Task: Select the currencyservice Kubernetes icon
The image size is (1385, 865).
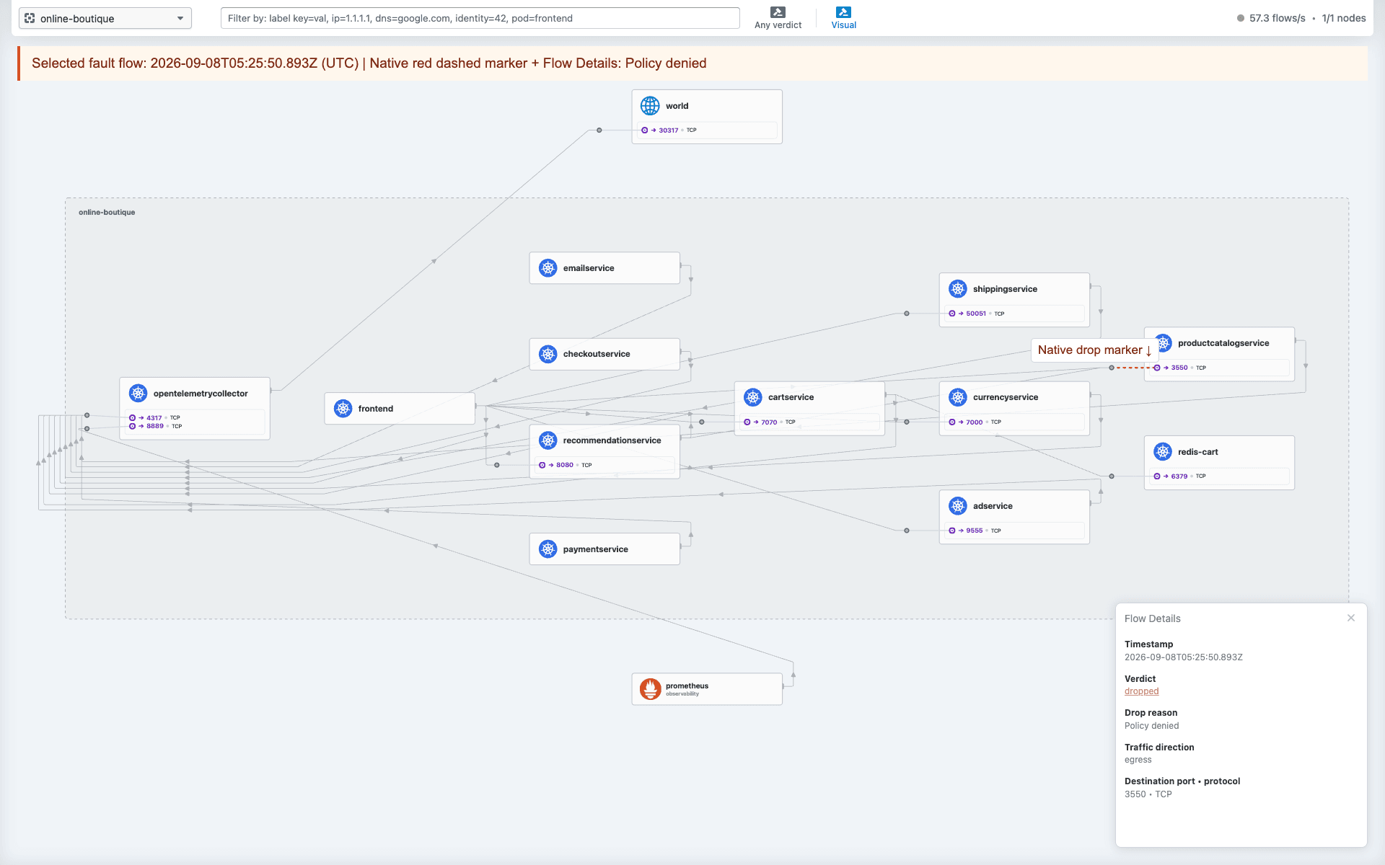Action: coord(958,397)
